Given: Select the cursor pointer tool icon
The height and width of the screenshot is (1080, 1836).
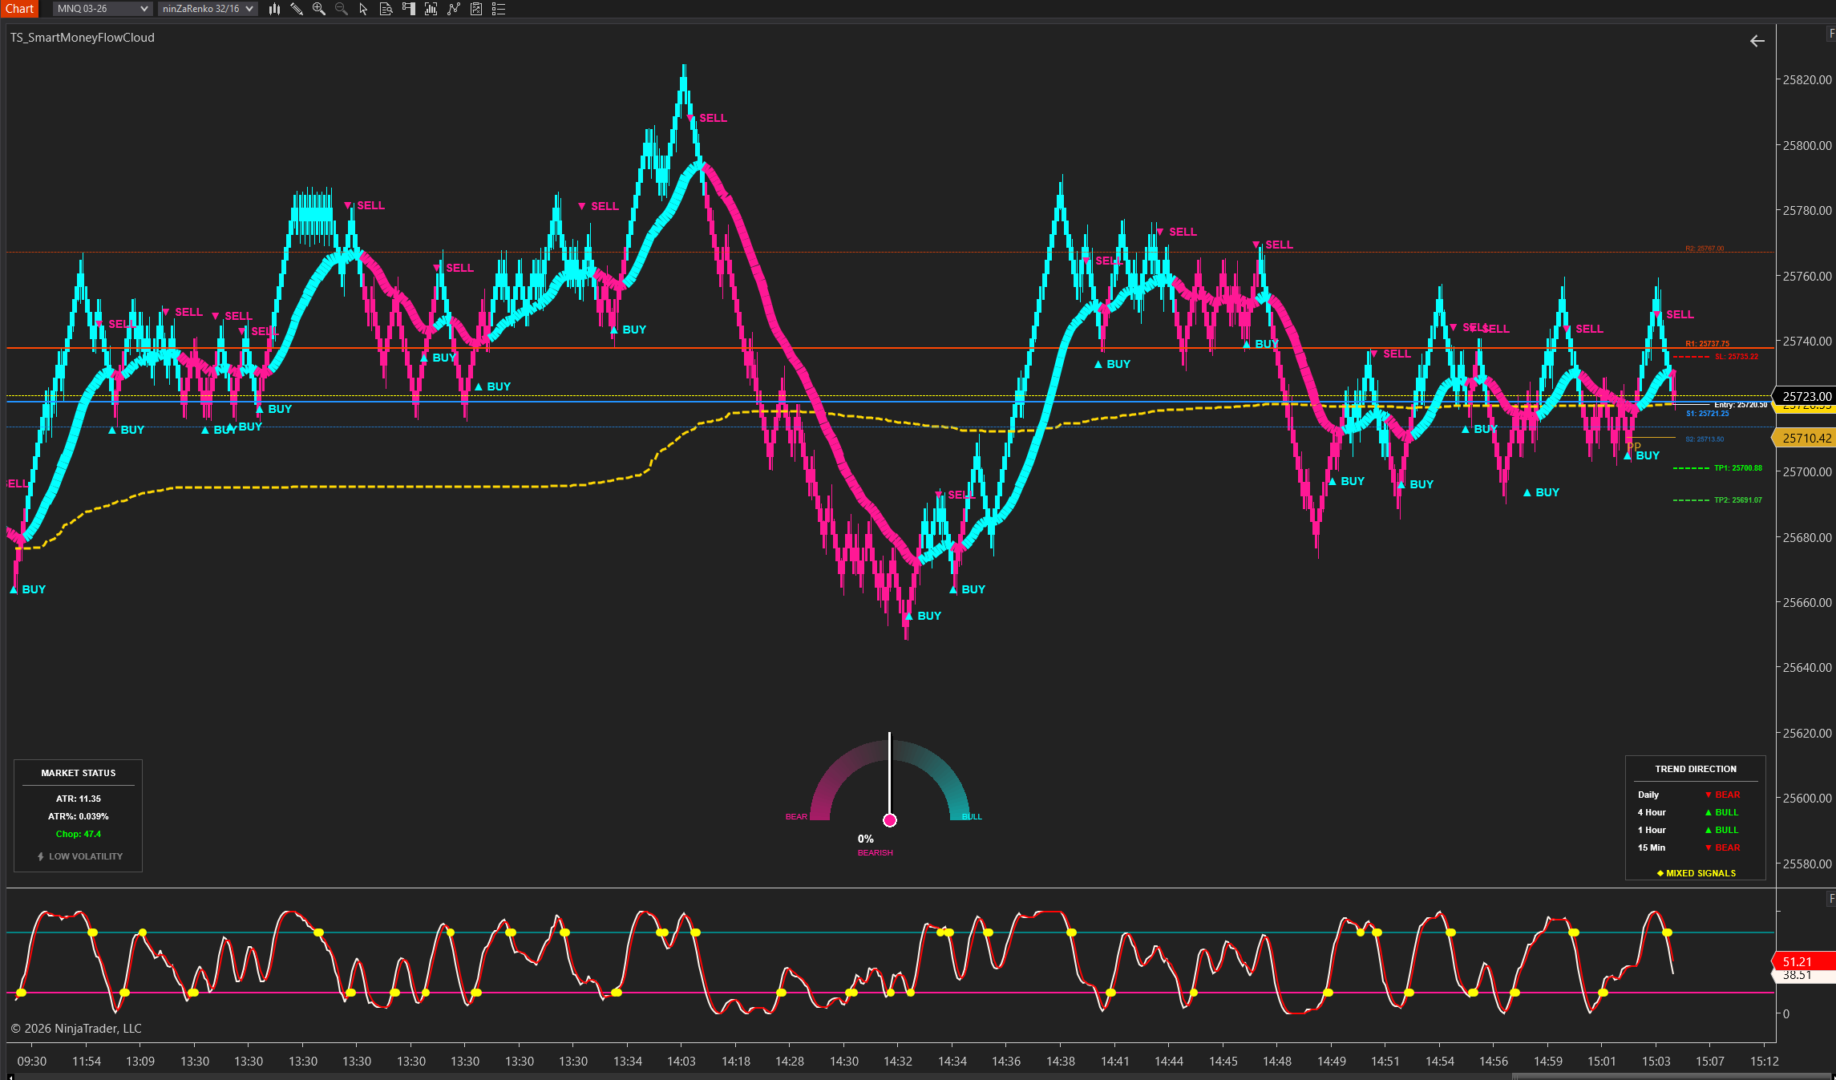Looking at the screenshot, I should (x=363, y=9).
